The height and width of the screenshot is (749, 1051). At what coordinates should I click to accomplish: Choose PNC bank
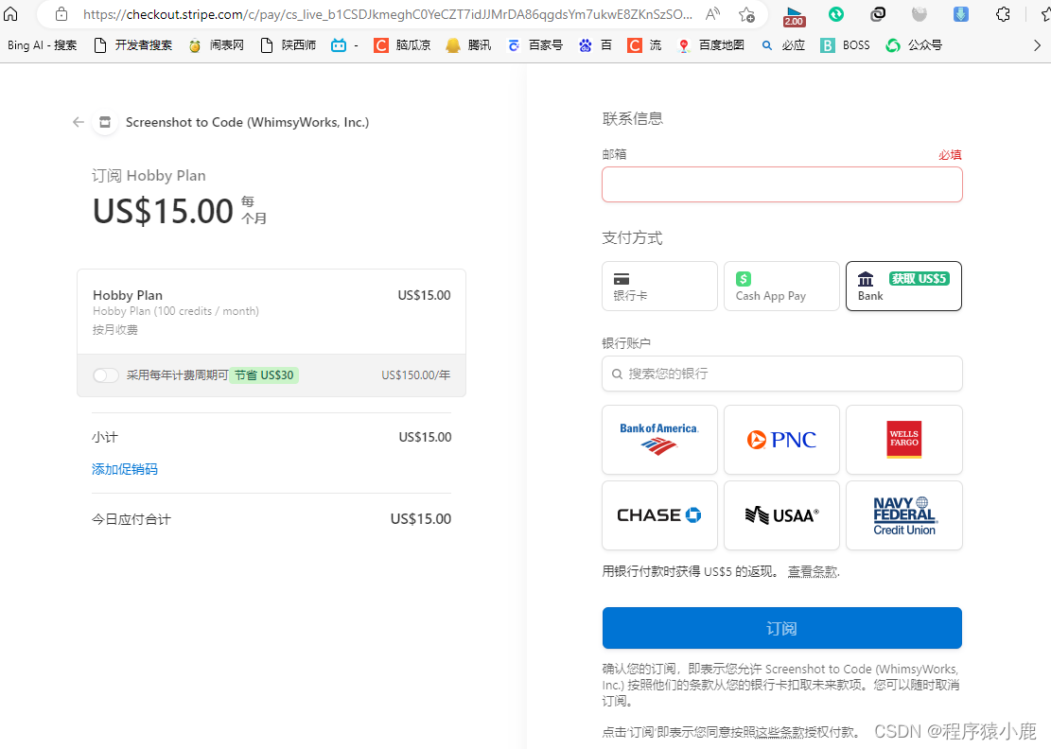pos(781,440)
